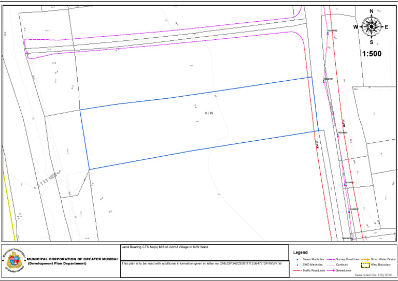Click the 1:500 scale text
The height and width of the screenshot is (281, 398).
click(372, 54)
